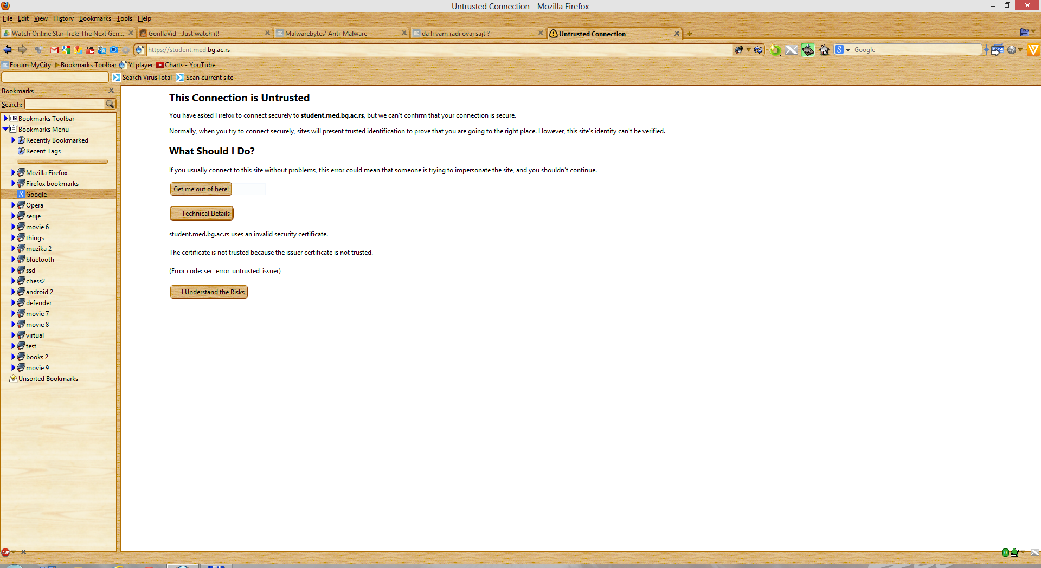Screen dimensions: 1041x568
Task: Click the green counter icon in status bar
Action: (x=1005, y=552)
